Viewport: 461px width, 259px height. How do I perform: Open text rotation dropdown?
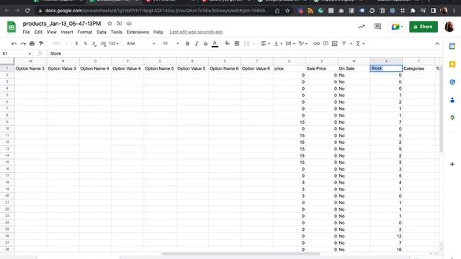pyautogui.click(x=303, y=43)
